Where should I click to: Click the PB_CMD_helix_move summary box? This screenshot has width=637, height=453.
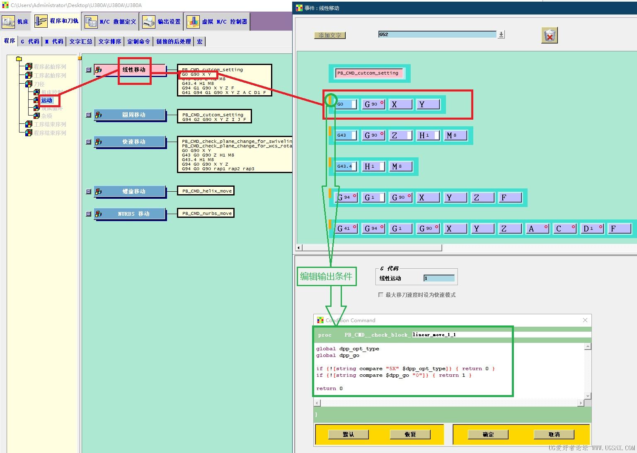(206, 191)
